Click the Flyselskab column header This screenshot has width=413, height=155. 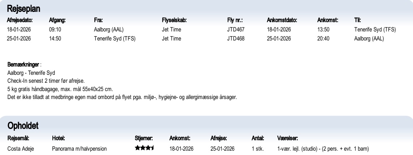pyautogui.click(x=174, y=20)
